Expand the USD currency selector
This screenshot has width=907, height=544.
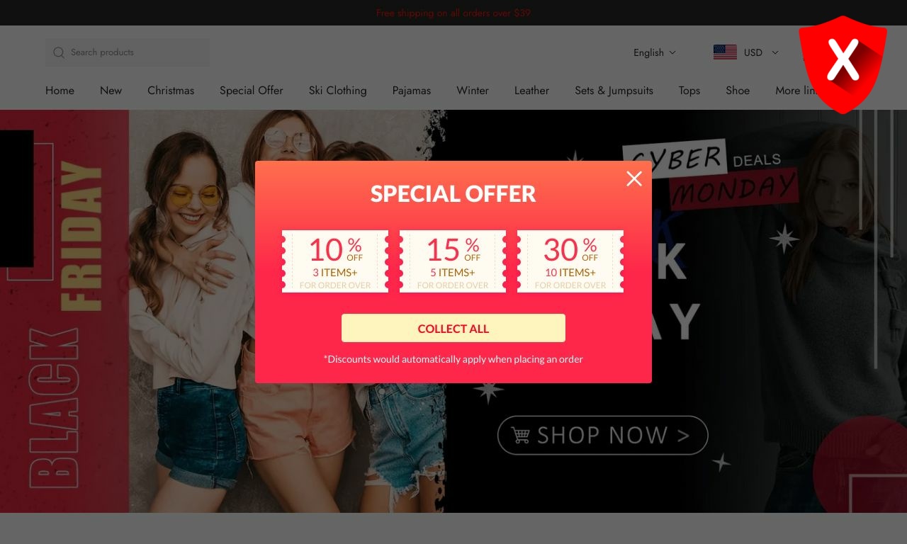[x=761, y=52]
